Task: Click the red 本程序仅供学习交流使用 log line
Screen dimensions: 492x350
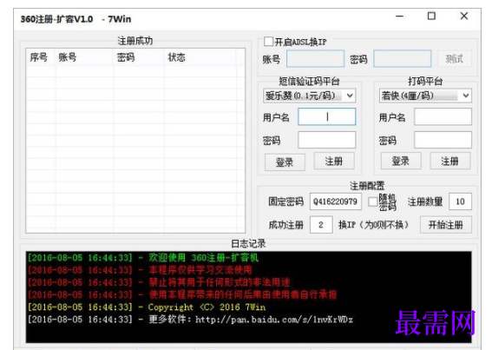Action: click(140, 270)
